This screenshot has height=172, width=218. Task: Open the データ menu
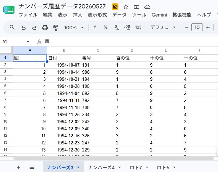119,15
